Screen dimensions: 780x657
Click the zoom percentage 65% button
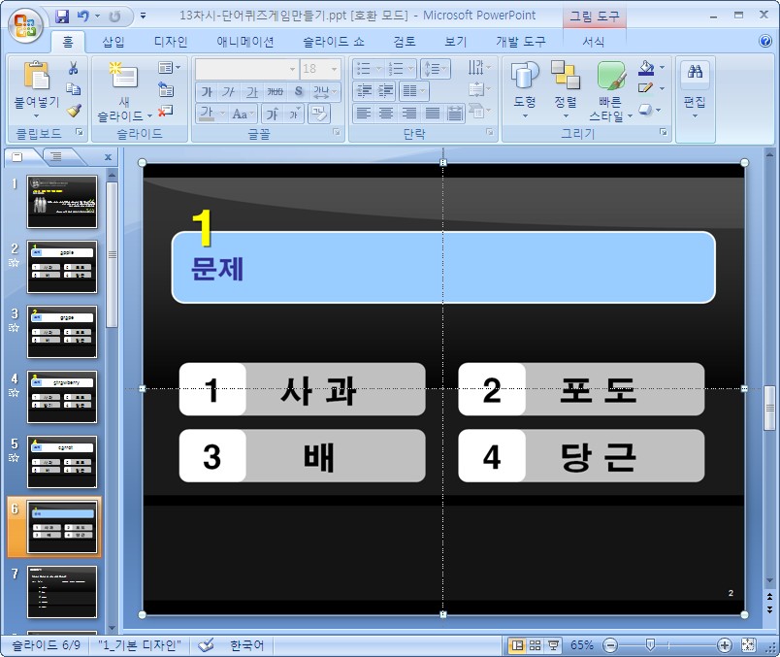tap(582, 645)
